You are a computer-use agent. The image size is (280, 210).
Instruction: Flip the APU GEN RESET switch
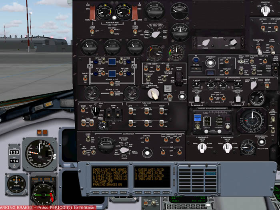pos(112,32)
